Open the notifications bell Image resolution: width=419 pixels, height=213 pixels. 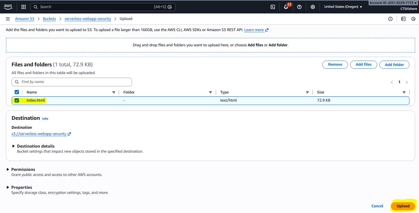point(286,7)
